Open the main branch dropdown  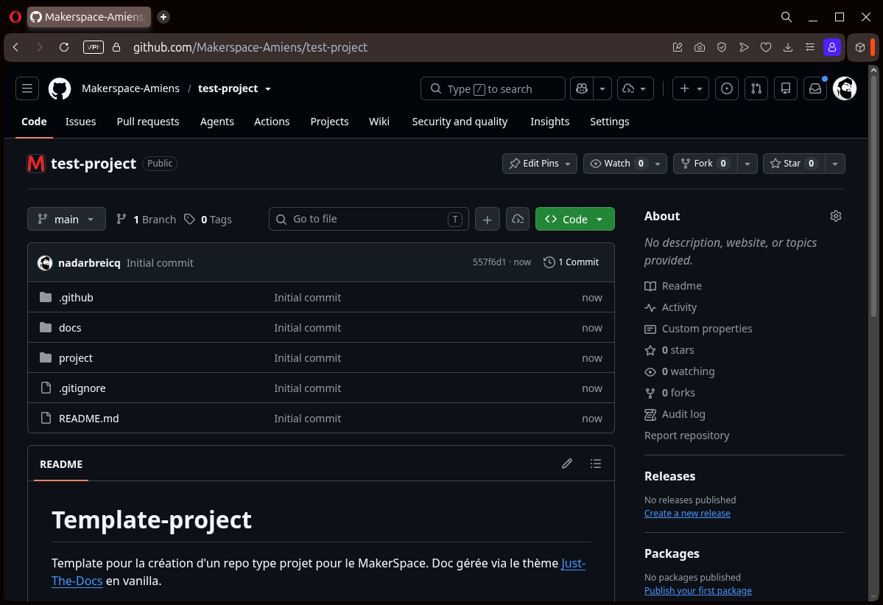pos(66,219)
